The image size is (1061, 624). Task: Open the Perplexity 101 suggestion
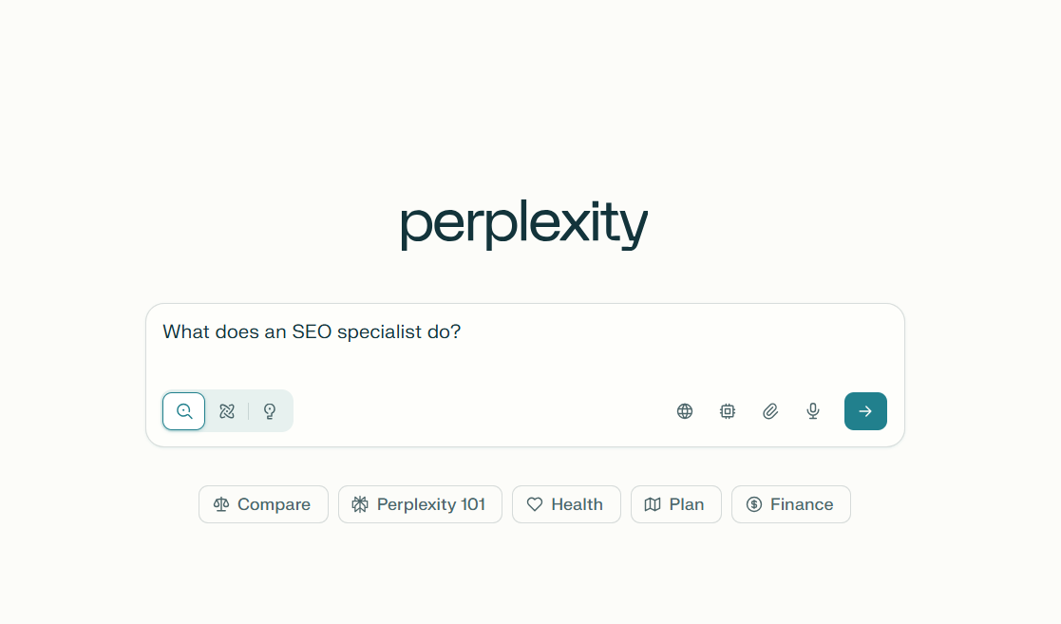pos(420,504)
